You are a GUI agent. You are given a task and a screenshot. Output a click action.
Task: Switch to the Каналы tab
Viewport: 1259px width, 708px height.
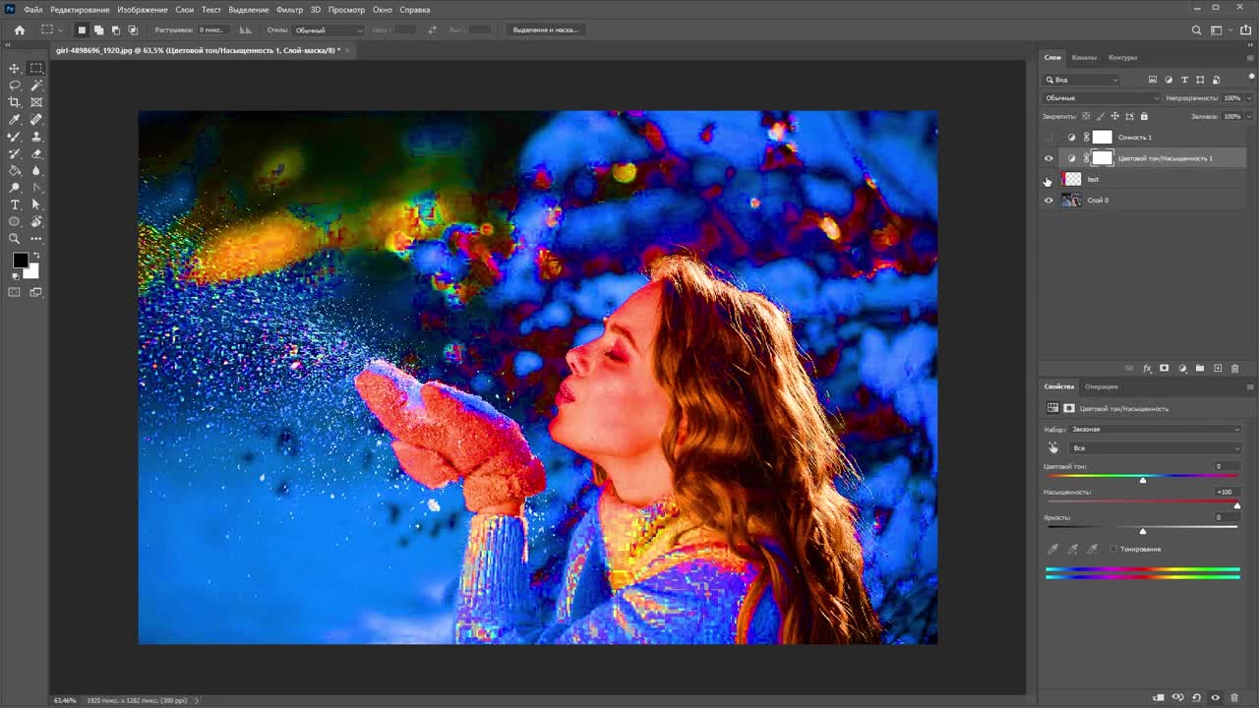(1084, 57)
